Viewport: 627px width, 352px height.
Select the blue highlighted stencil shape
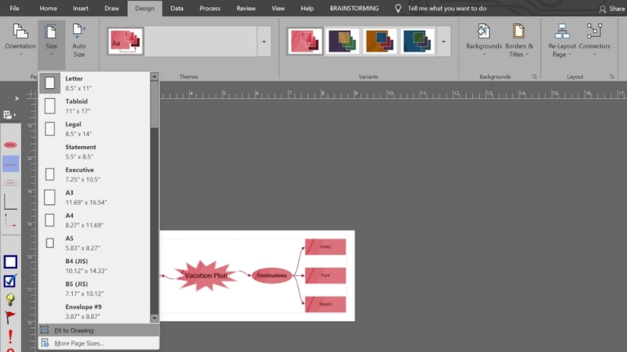(x=10, y=164)
